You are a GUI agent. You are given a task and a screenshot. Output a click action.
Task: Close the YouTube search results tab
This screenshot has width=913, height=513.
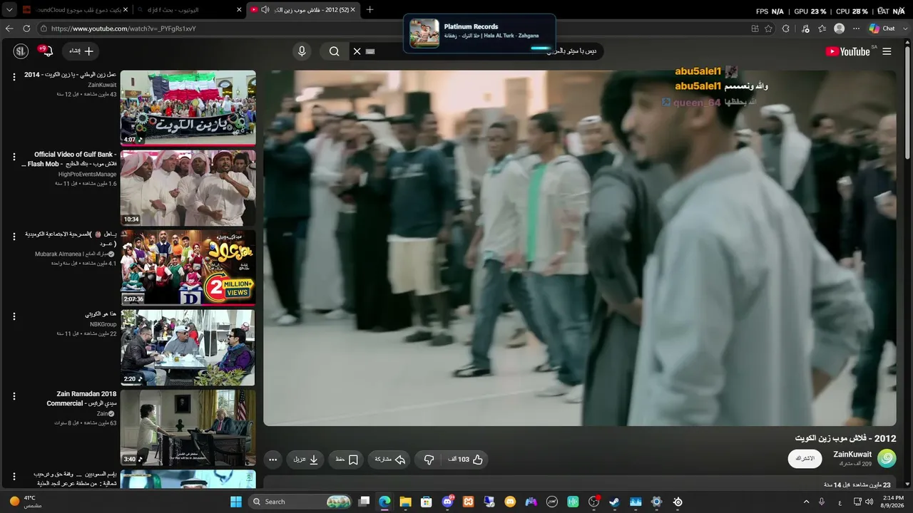(238, 9)
